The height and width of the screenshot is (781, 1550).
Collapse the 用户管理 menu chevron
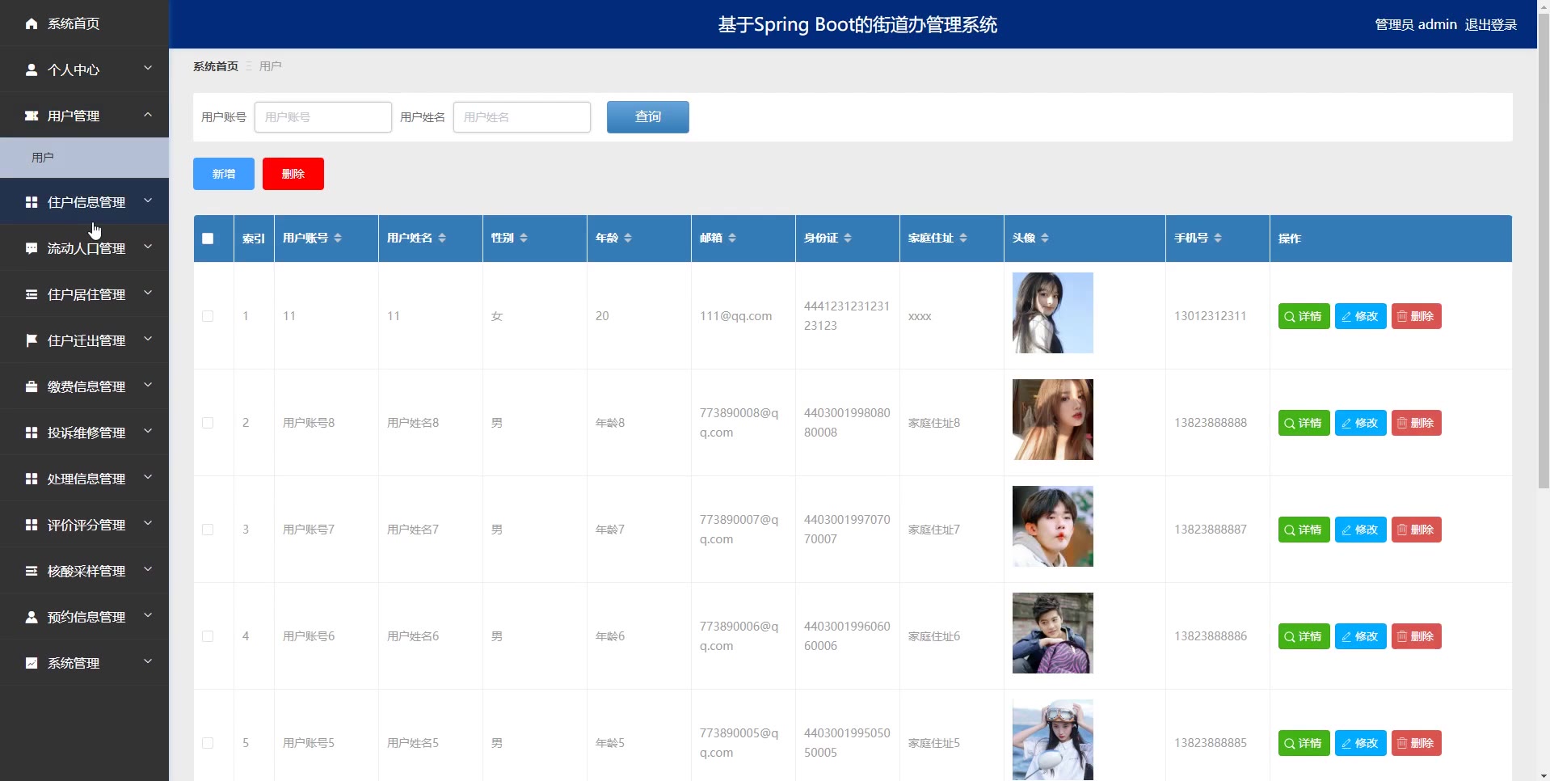tap(148, 115)
